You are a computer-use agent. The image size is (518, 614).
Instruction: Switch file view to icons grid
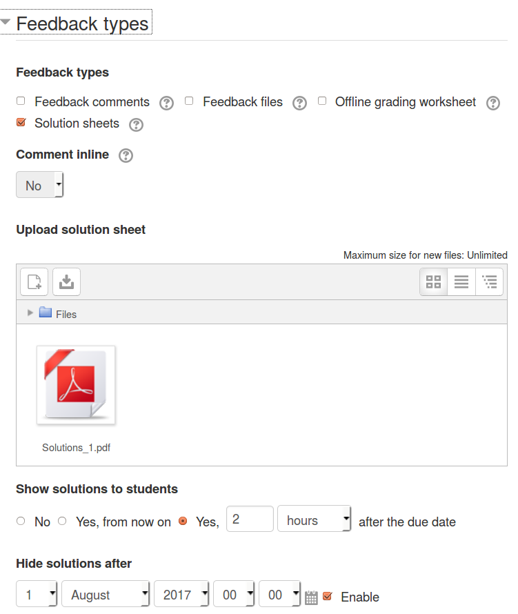pyautogui.click(x=433, y=281)
